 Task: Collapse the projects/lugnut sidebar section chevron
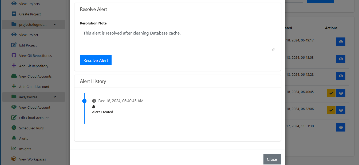pyautogui.click(x=55, y=24)
